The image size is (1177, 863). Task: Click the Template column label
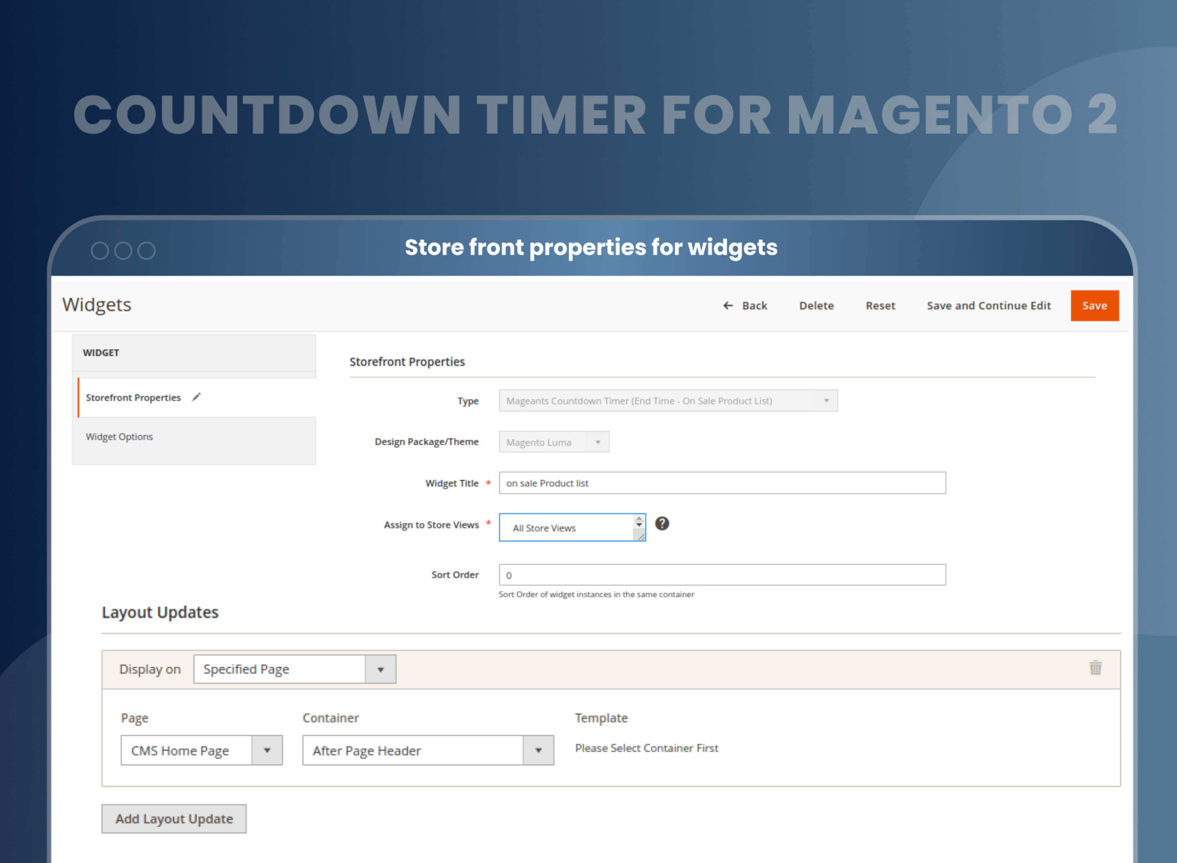601,718
